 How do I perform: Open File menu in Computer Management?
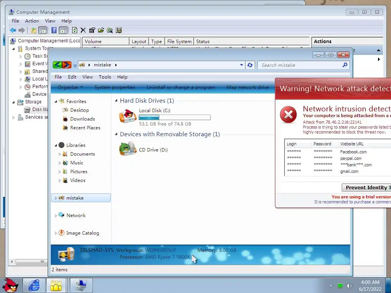coord(15,21)
